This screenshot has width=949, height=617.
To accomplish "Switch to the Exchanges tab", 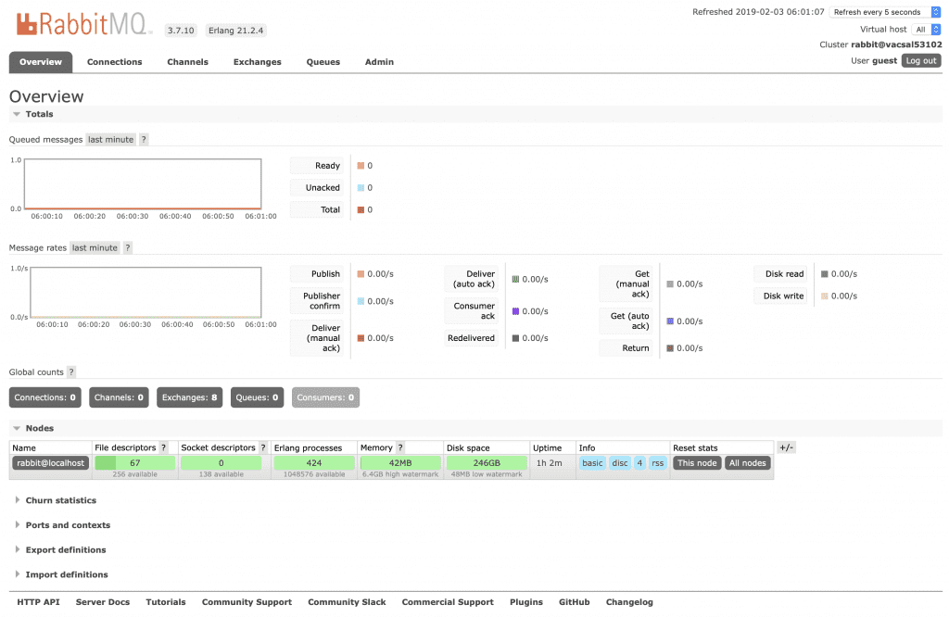I will tap(258, 62).
